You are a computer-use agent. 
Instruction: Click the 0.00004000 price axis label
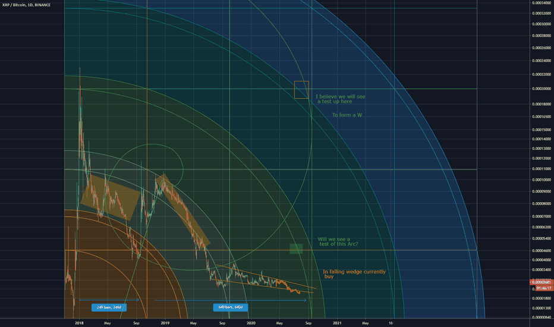click(542, 260)
